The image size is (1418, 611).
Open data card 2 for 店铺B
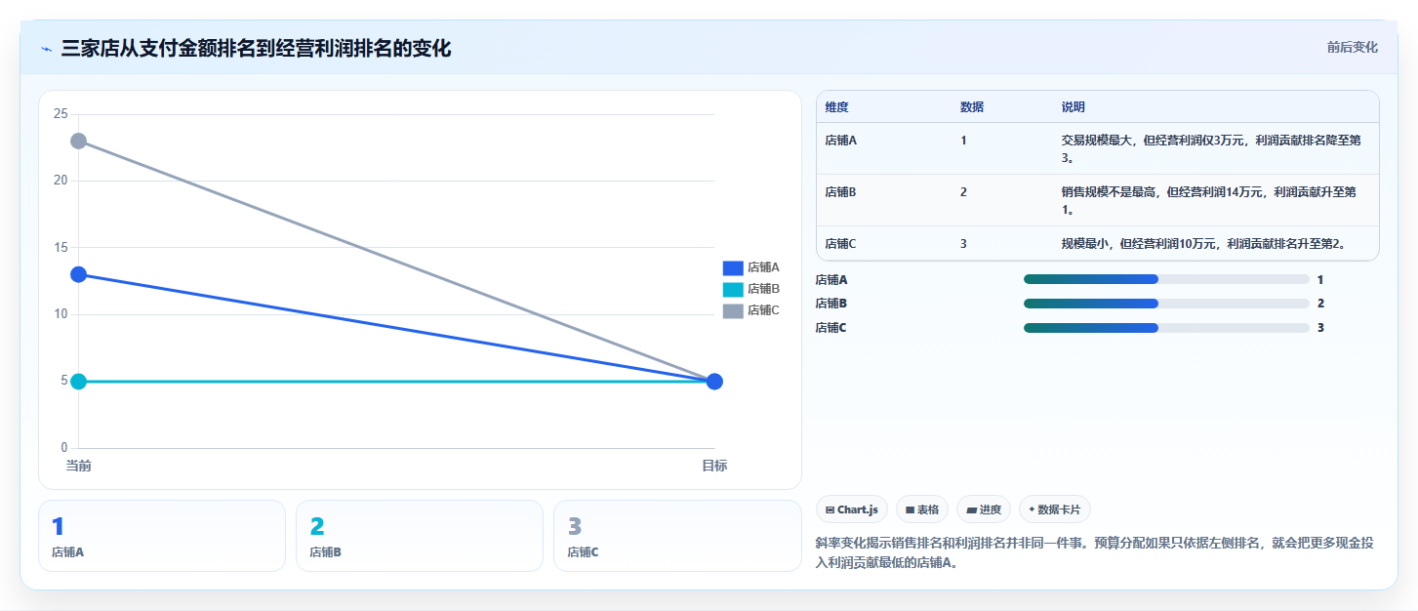[x=420, y=536]
